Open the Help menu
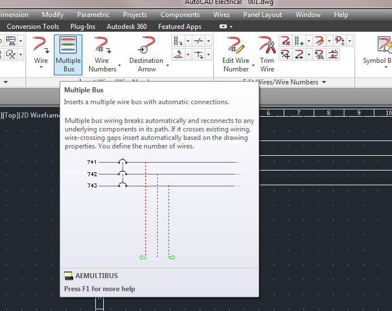This screenshot has width=392, height=311. [x=341, y=15]
